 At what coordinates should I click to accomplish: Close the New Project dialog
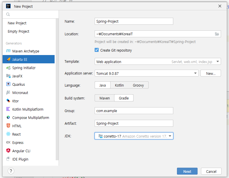click(220, 6)
